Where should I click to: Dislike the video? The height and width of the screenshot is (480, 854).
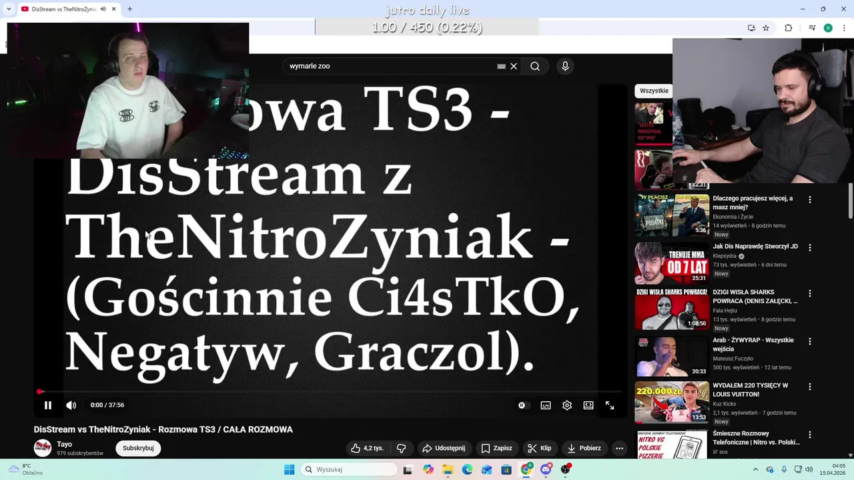tap(401, 448)
